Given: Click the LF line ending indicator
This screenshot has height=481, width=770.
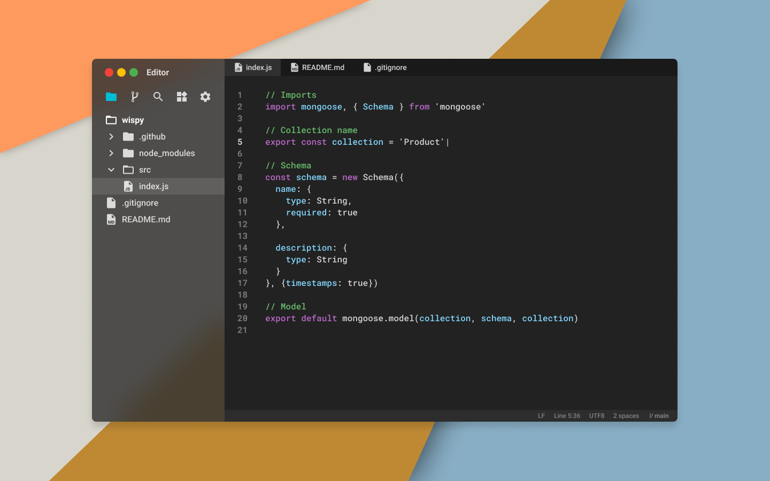Looking at the screenshot, I should (541, 416).
